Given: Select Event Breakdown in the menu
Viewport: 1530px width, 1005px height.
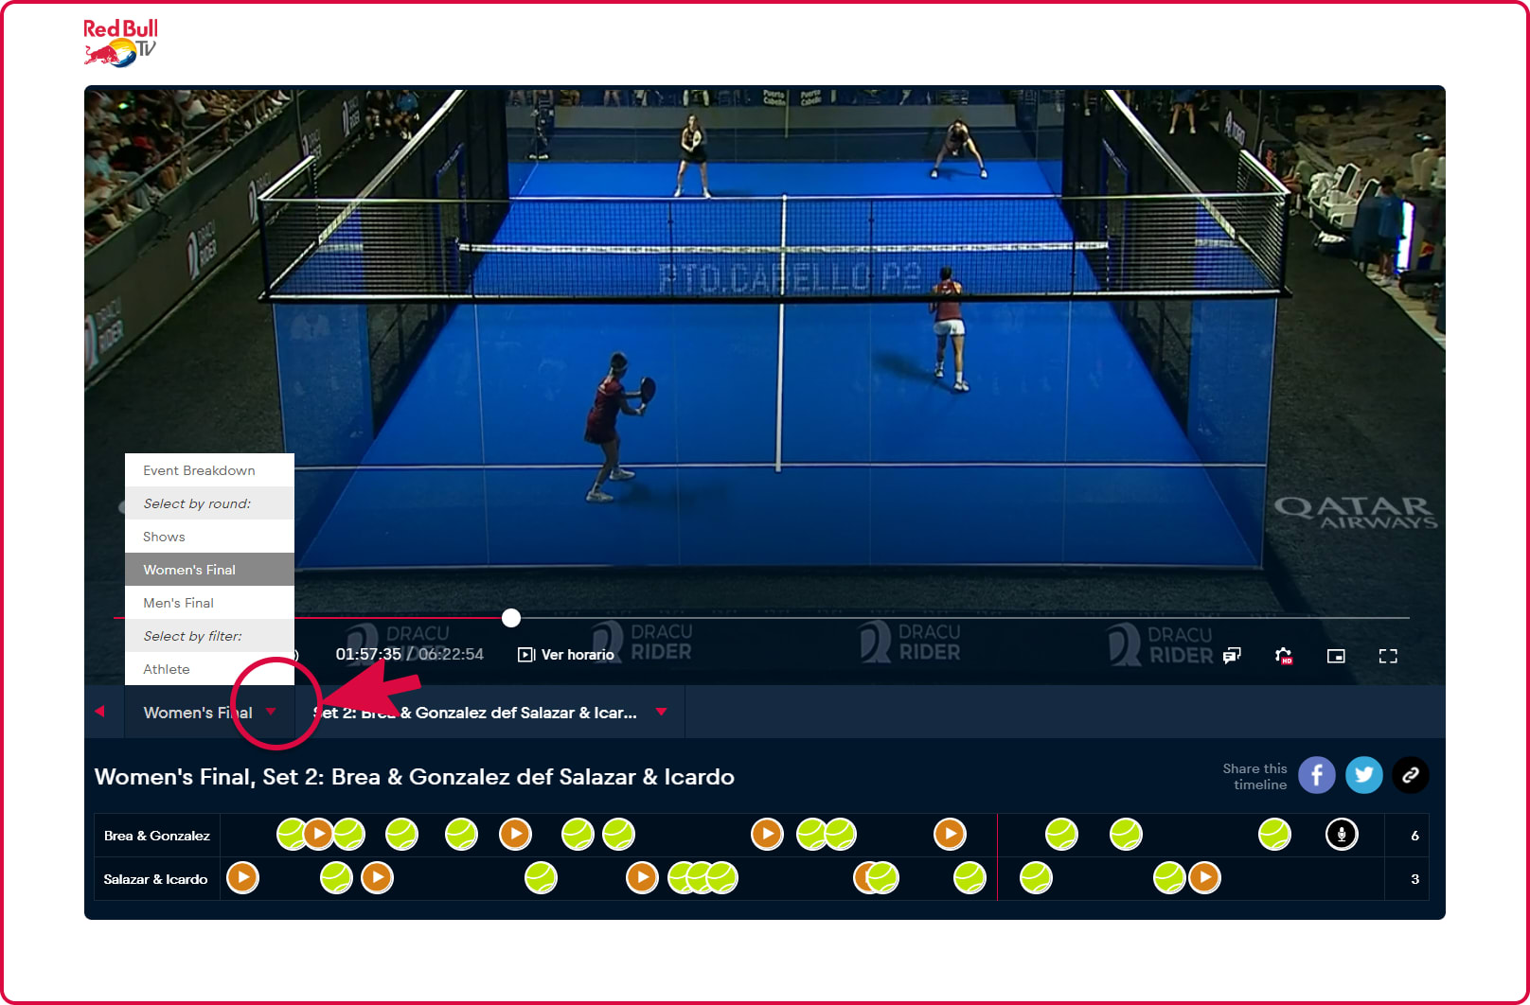Looking at the screenshot, I should 199,470.
